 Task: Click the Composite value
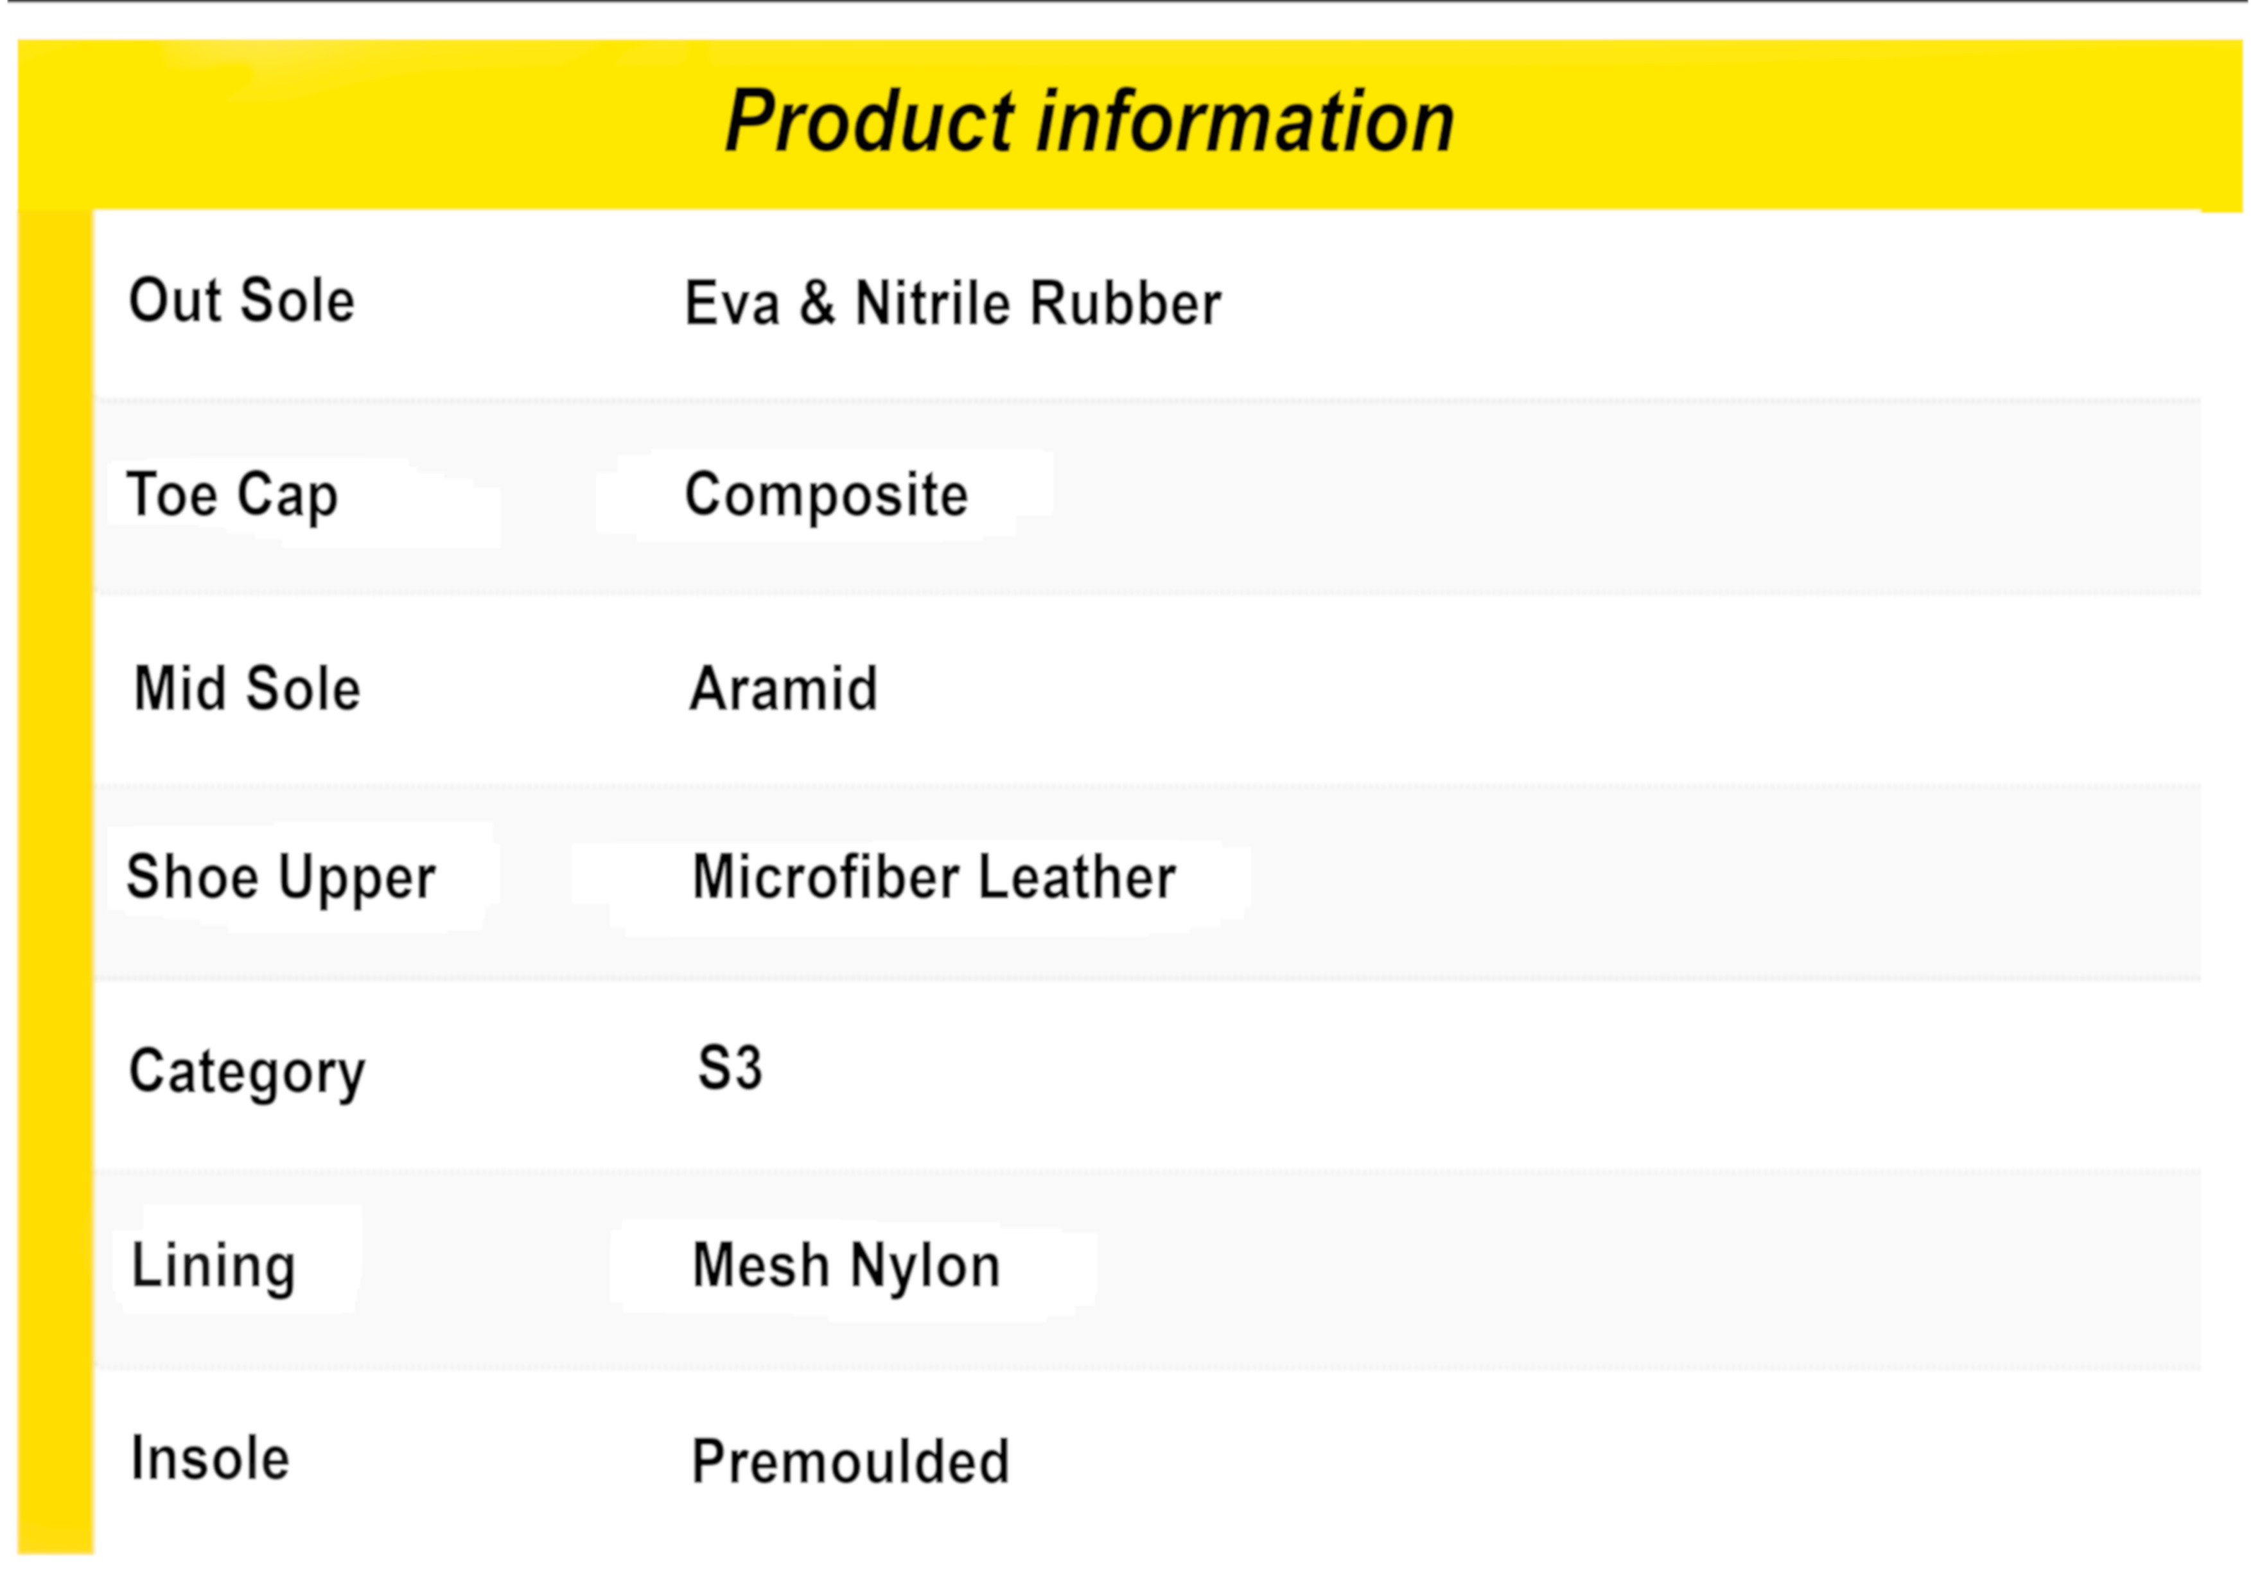coord(826,495)
